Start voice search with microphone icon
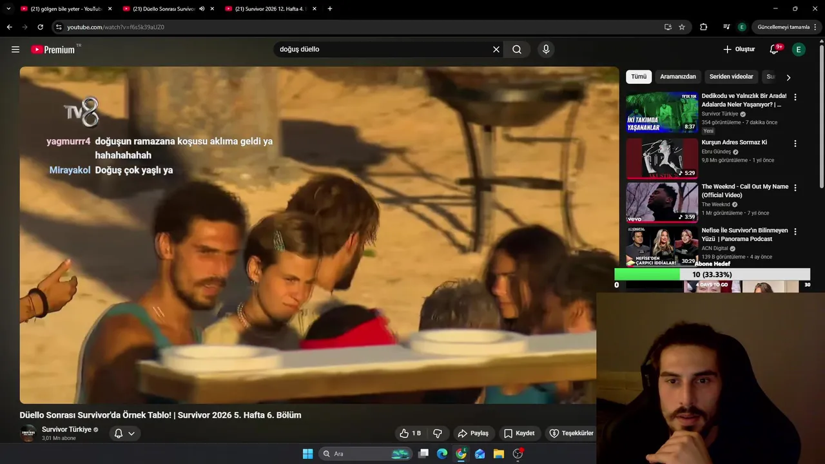This screenshot has width=825, height=464. point(546,49)
